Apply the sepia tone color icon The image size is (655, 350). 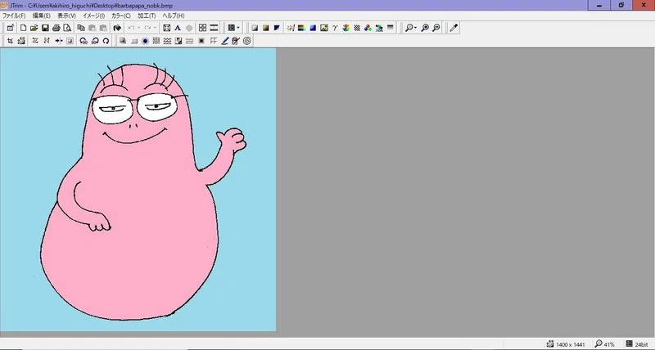click(x=265, y=28)
